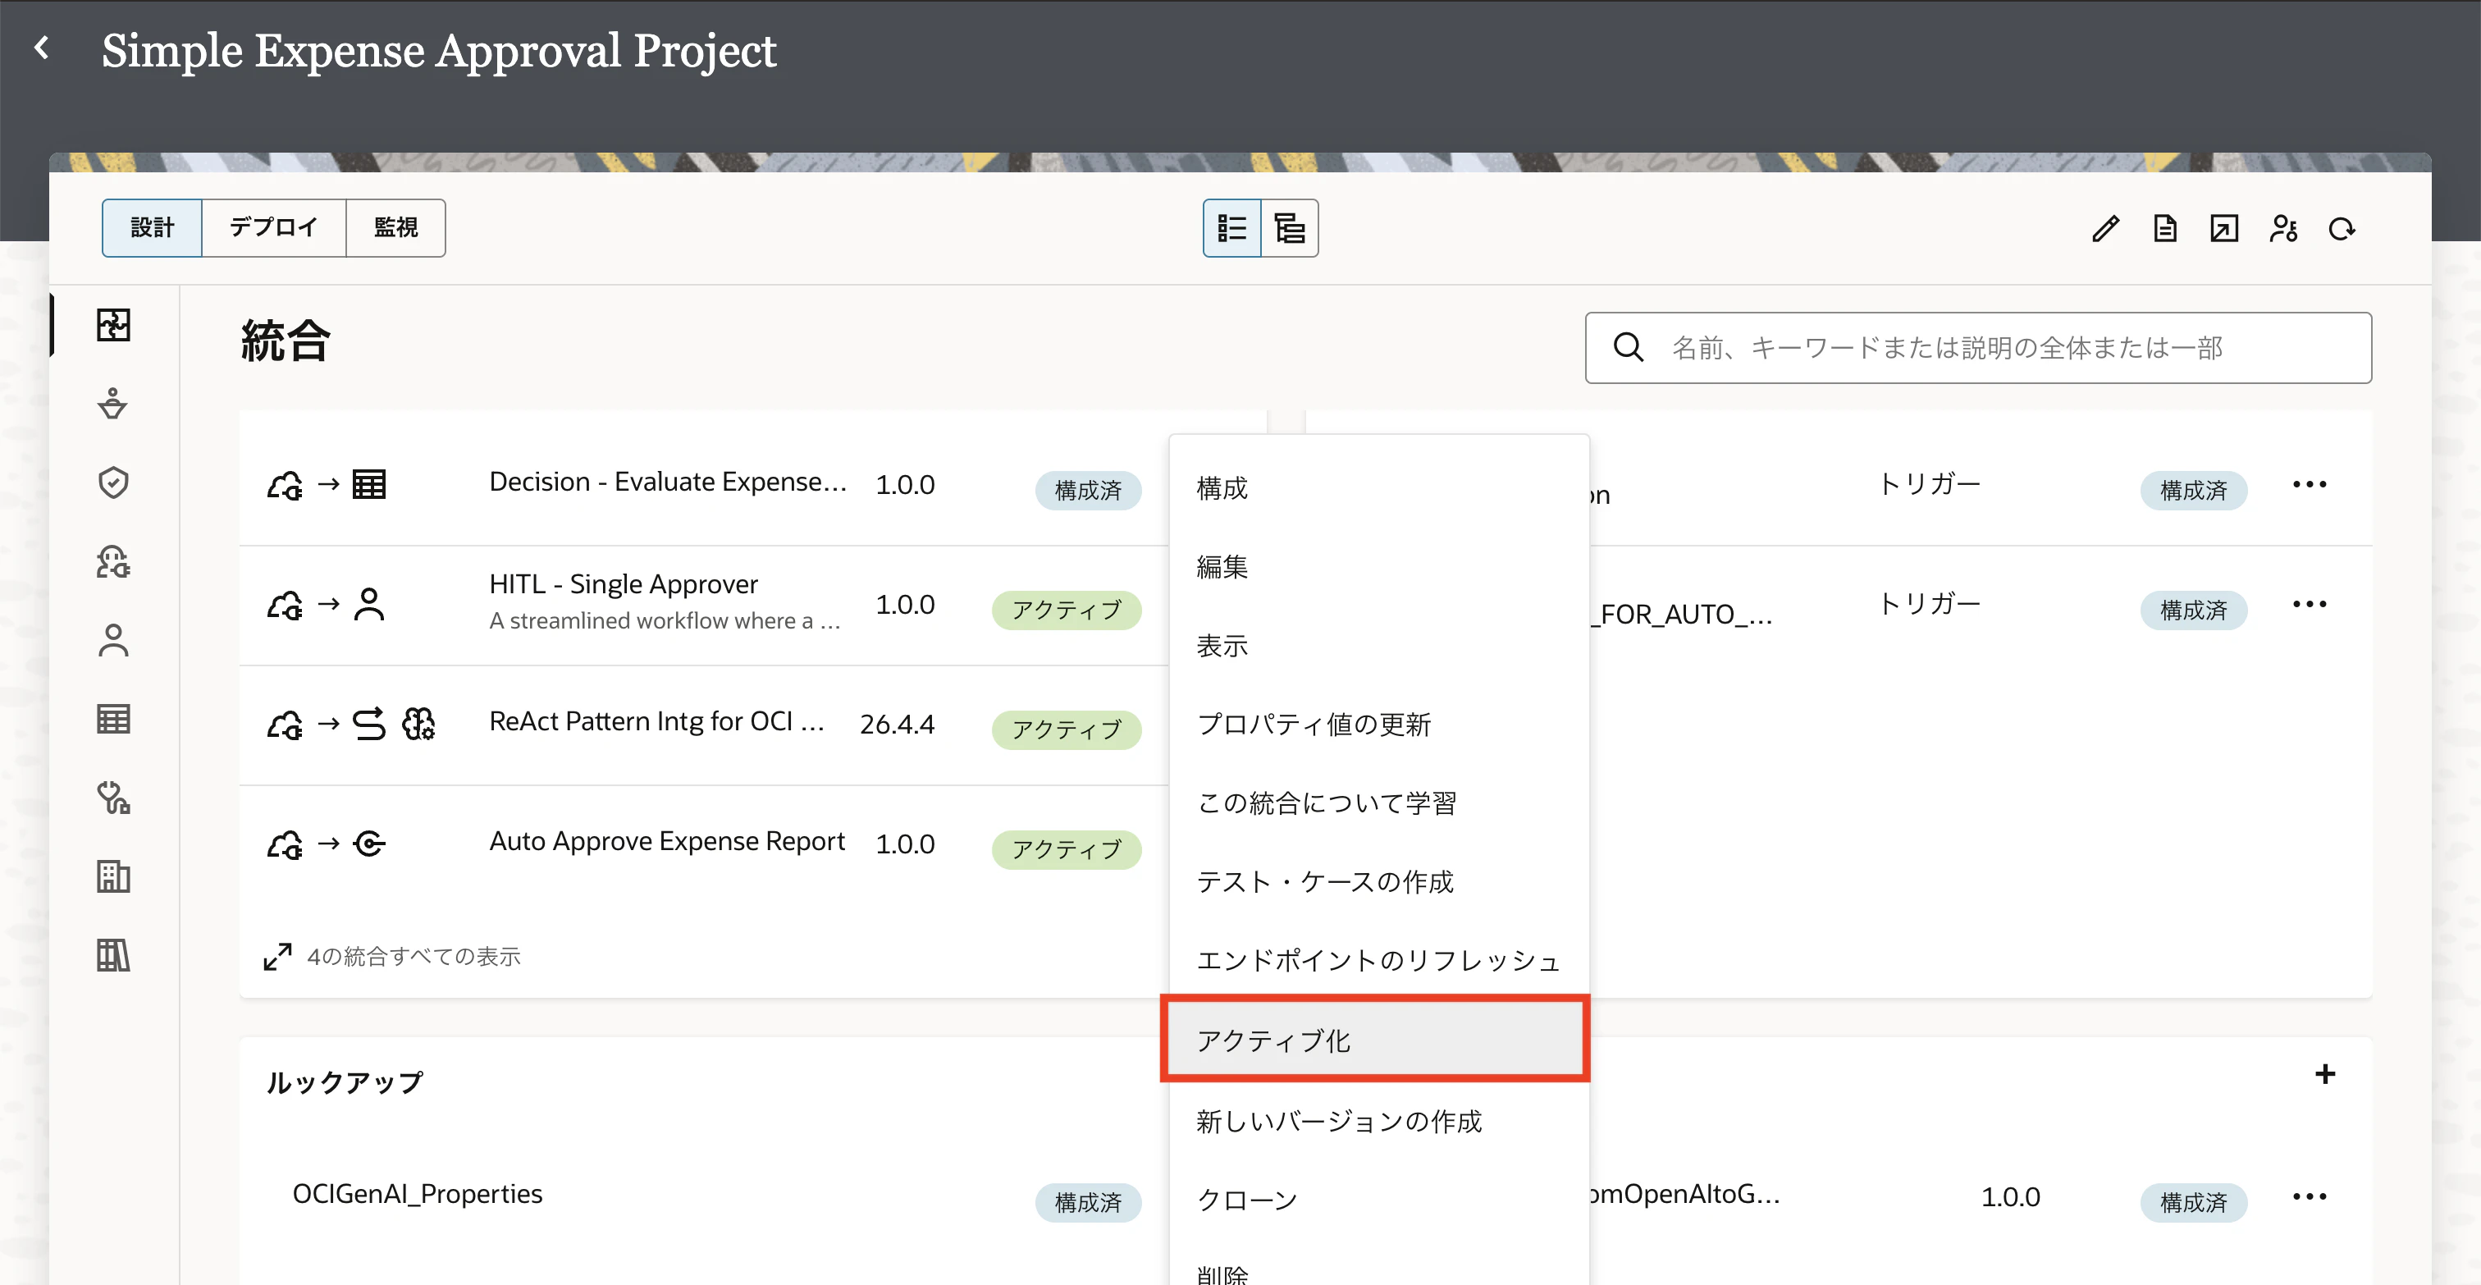Select the 設計 tab

click(152, 228)
